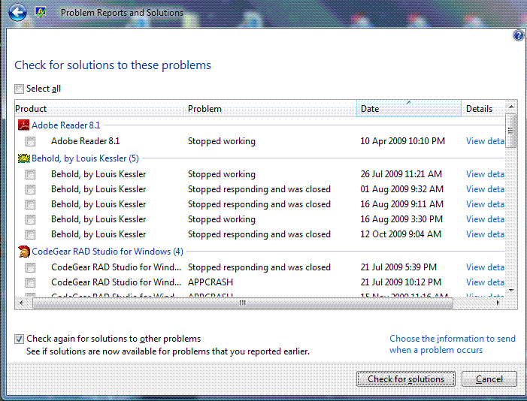Click the date 26 Jul 2009 11:21 AM
The width and height of the screenshot is (527, 401).
pos(401,174)
